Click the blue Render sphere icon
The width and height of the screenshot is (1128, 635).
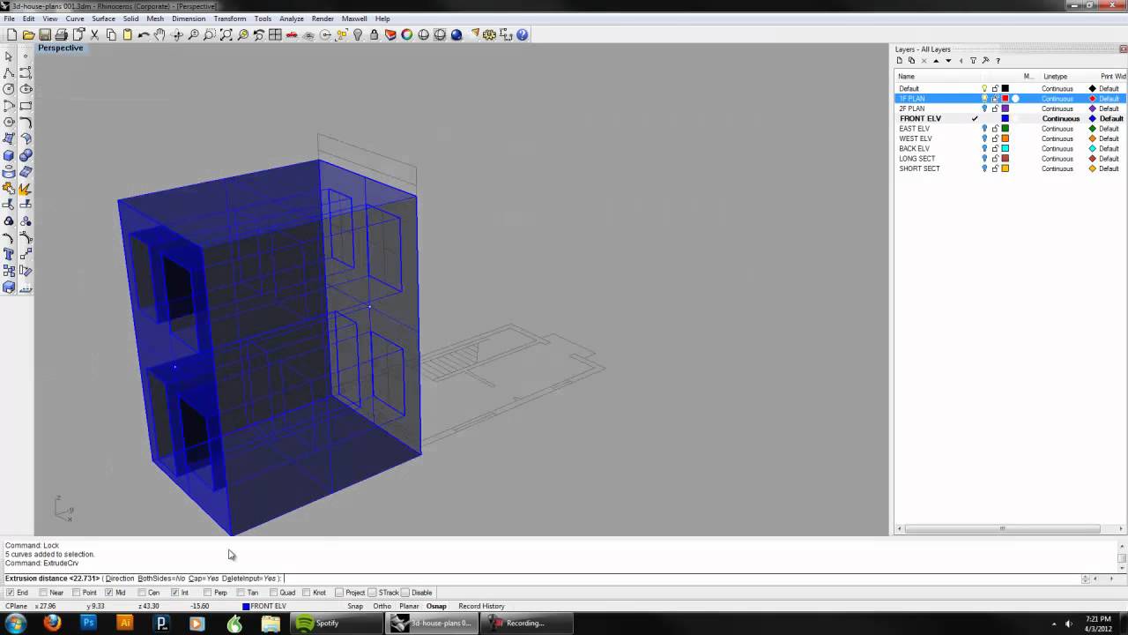click(456, 34)
